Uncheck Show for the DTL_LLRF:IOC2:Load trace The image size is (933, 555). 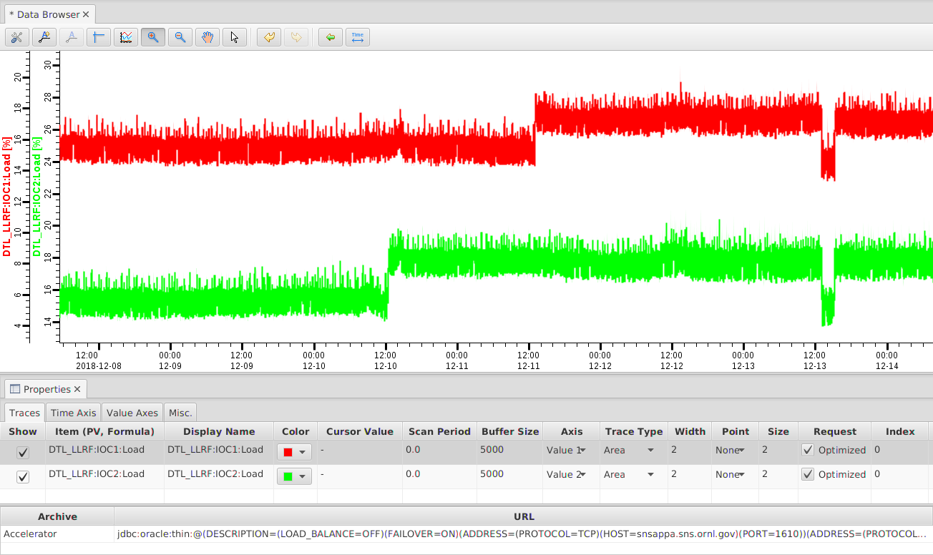click(23, 477)
